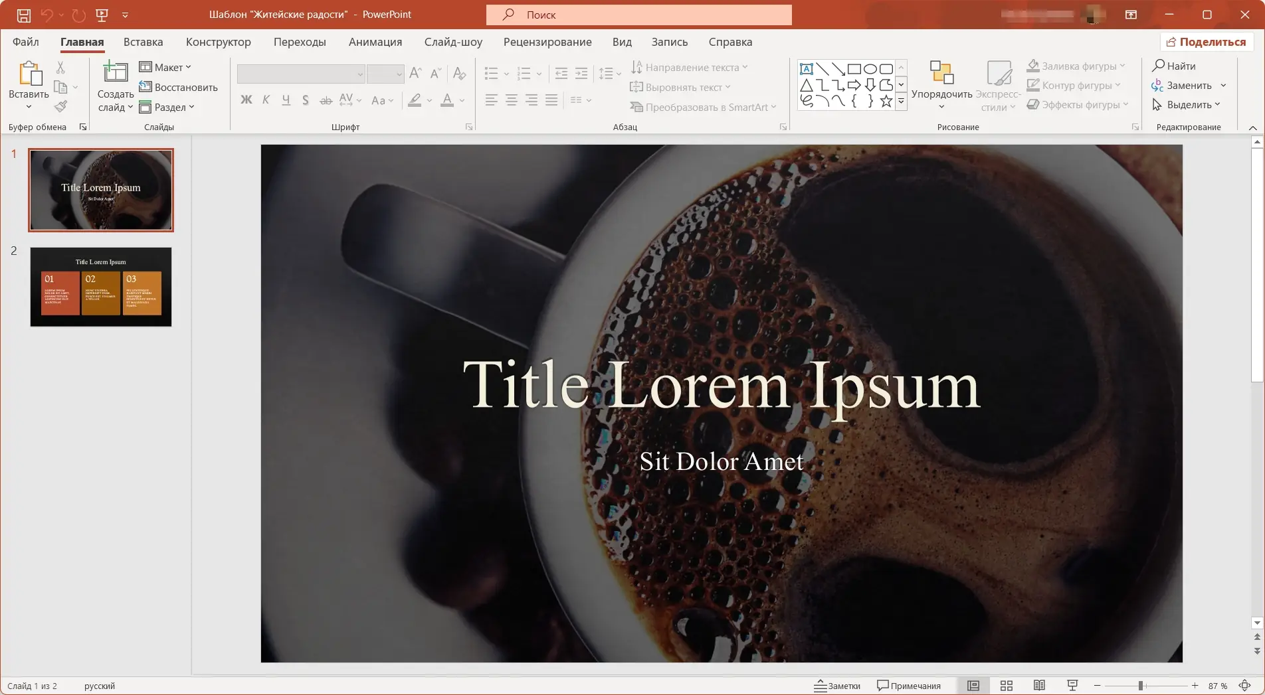
Task: Click the Format Painter brush icon
Action: [x=60, y=106]
